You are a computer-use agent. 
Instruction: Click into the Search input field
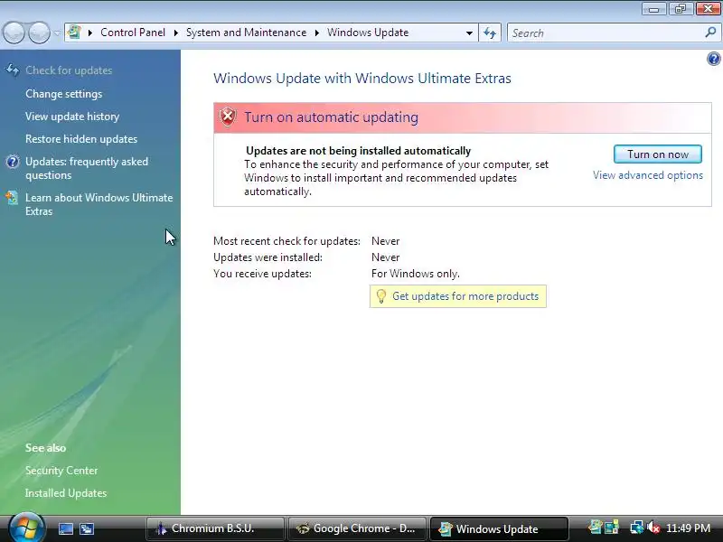[605, 33]
